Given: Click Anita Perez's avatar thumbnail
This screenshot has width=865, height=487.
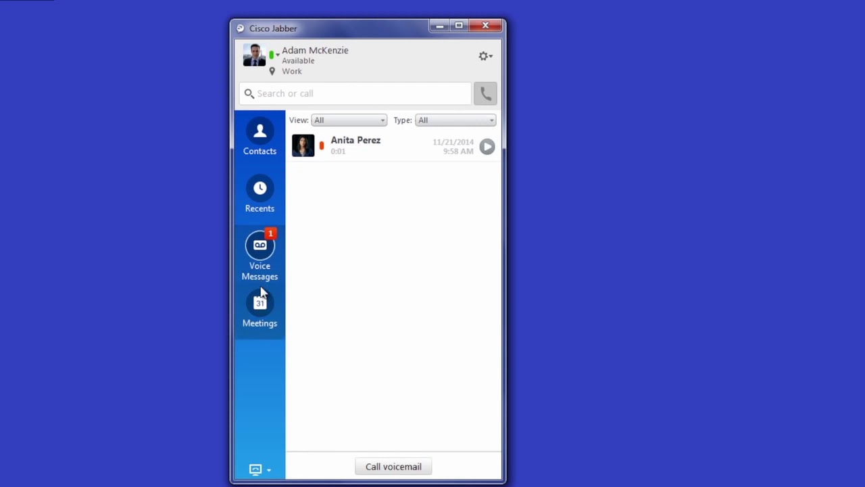Looking at the screenshot, I should pos(303,145).
